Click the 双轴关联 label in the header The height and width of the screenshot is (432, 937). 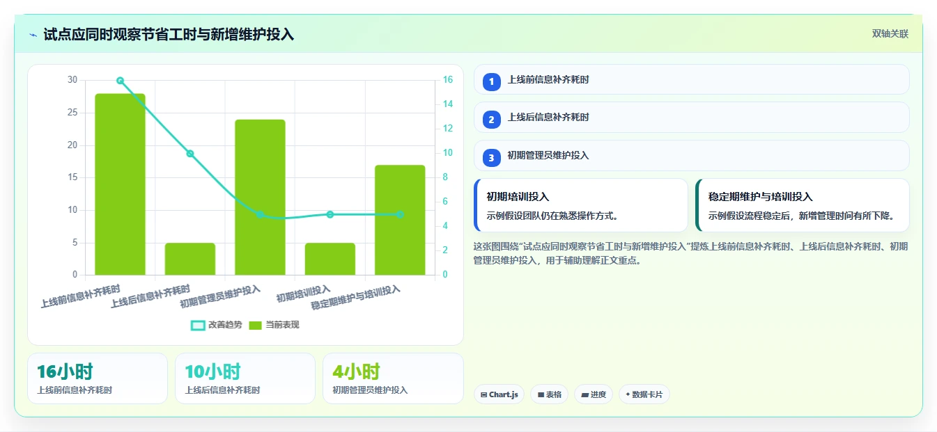890,34
